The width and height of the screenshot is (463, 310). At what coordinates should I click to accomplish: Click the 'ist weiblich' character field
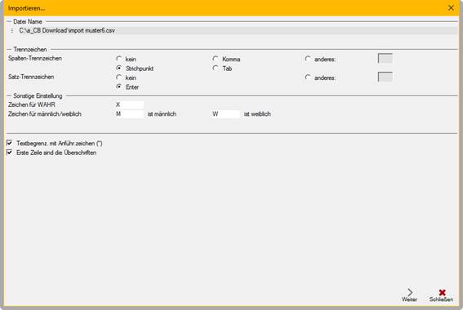pyautogui.click(x=226, y=114)
